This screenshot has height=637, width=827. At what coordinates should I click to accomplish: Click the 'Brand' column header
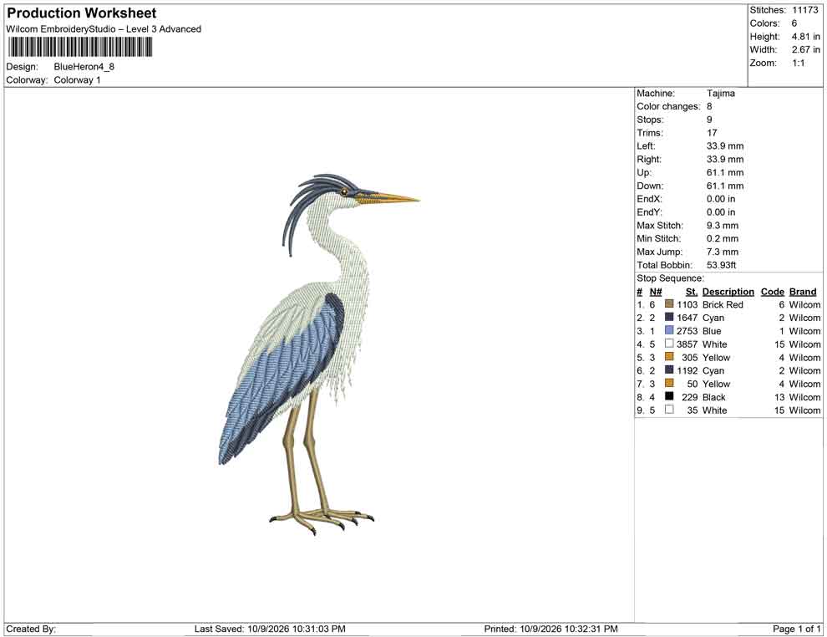pyautogui.click(x=803, y=292)
